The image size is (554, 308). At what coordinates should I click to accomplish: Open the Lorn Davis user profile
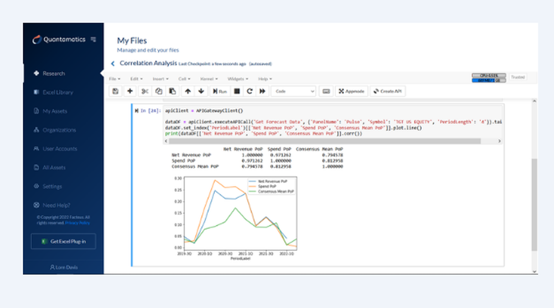[x=64, y=267]
